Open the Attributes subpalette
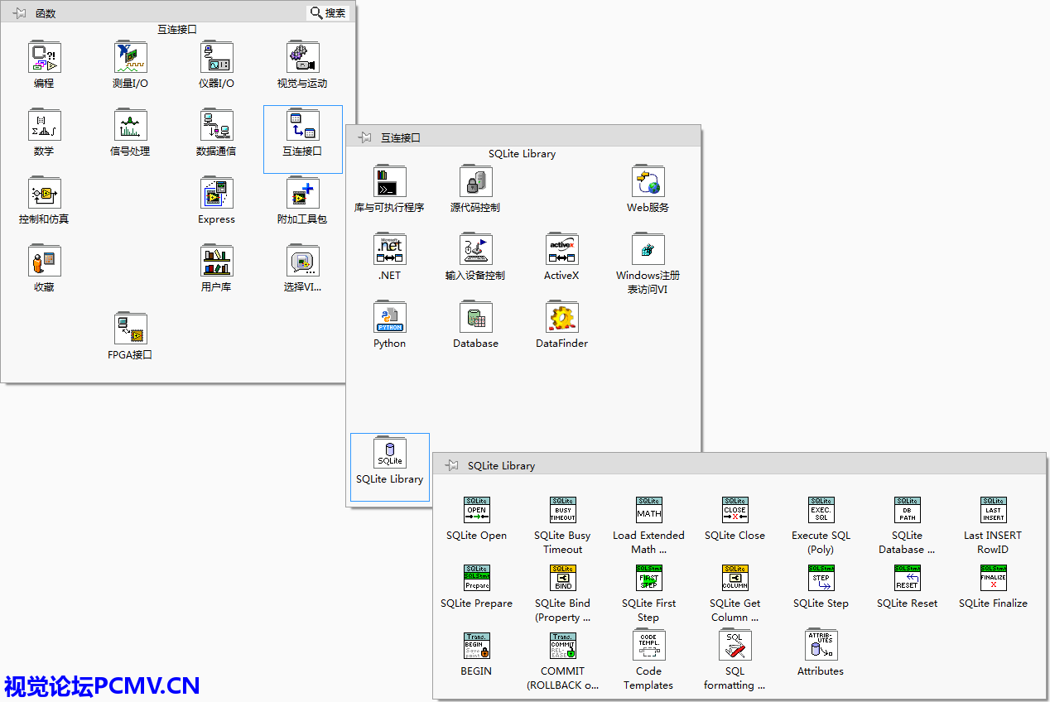The height and width of the screenshot is (702, 1050). pos(821,645)
